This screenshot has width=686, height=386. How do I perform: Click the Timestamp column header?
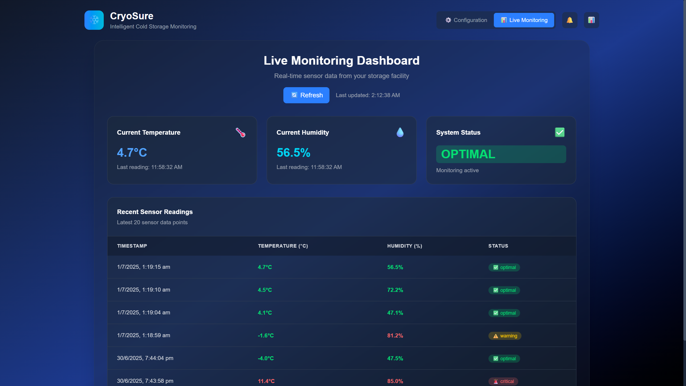click(x=132, y=246)
